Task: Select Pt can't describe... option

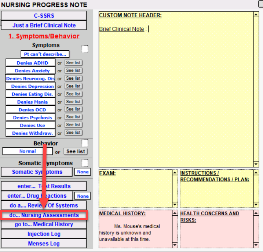Action: (x=45, y=54)
